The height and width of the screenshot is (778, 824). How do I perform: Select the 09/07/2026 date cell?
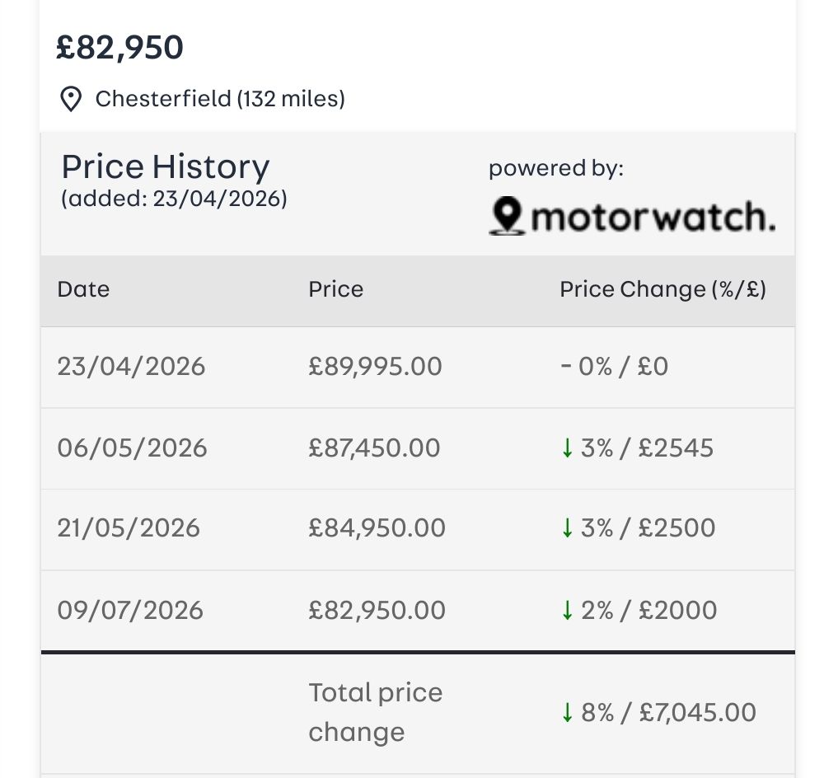(x=130, y=611)
